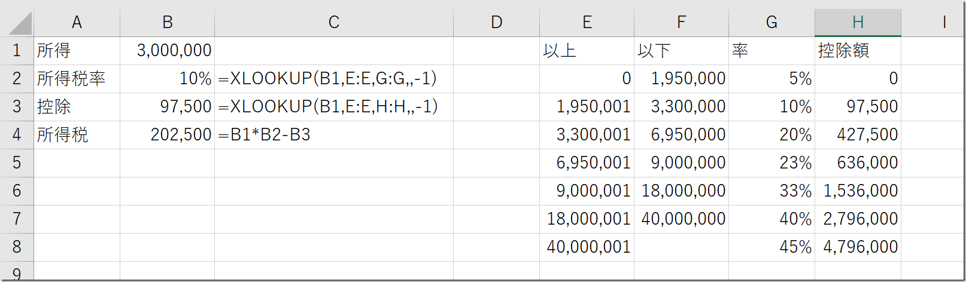Select row 6 header

[17, 191]
